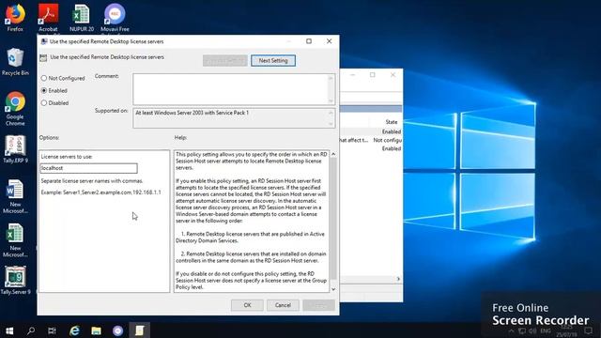601x338 pixels.
Task: Click Supported on box scroll down arrow
Action: tap(331, 124)
